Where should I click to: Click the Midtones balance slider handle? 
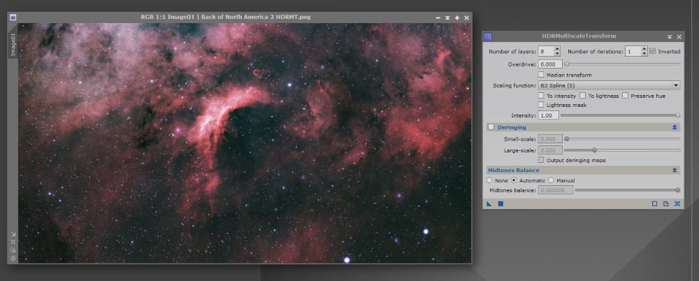point(678,190)
